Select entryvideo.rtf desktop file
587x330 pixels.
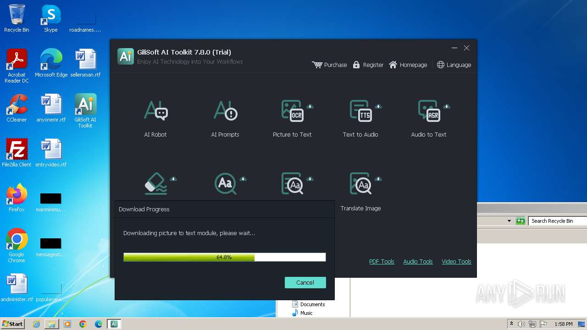coord(51,153)
